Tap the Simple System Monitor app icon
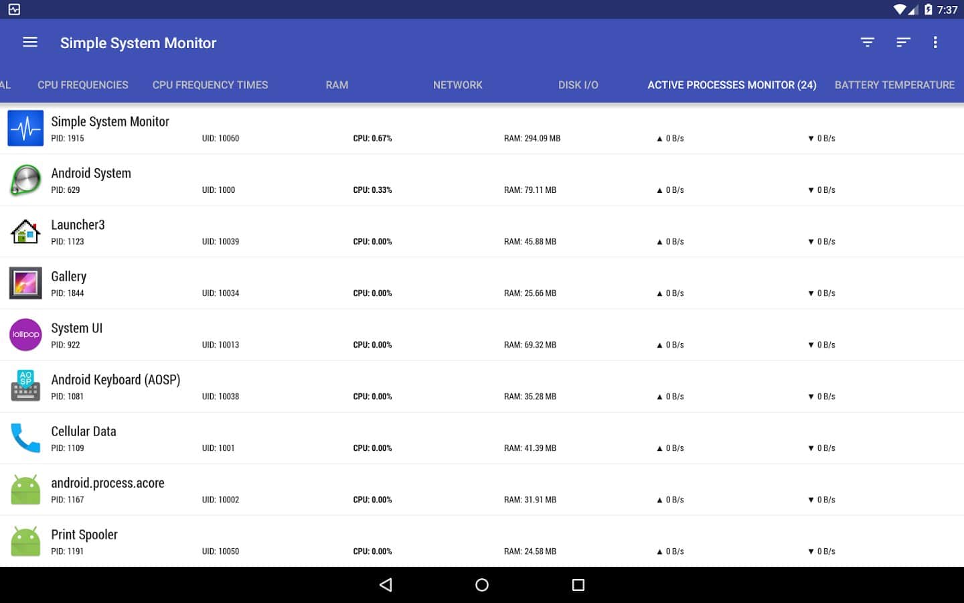The height and width of the screenshot is (603, 964). 25,128
